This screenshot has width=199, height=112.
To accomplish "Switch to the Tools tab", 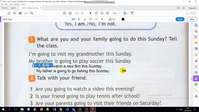I will [13, 8].
